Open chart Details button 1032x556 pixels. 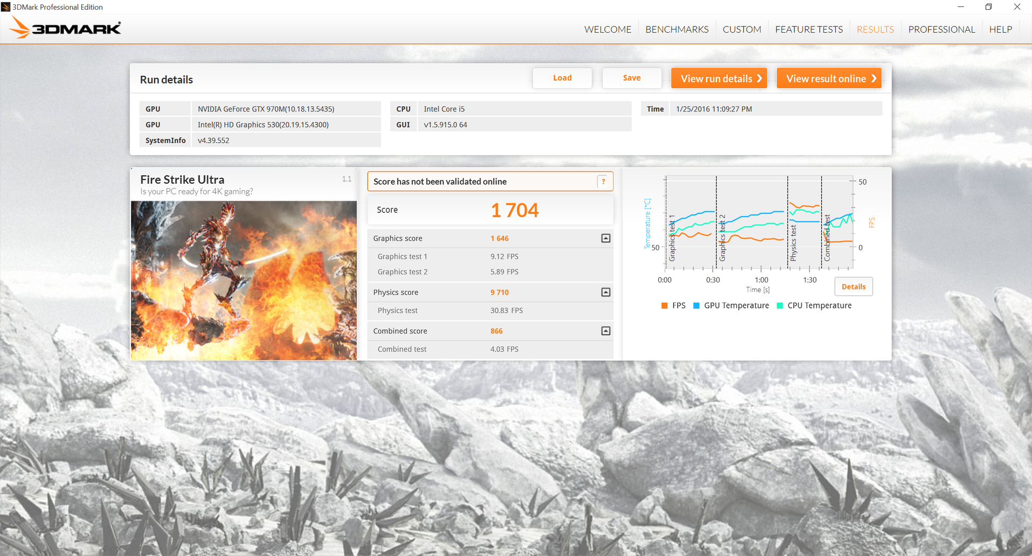[x=854, y=286]
